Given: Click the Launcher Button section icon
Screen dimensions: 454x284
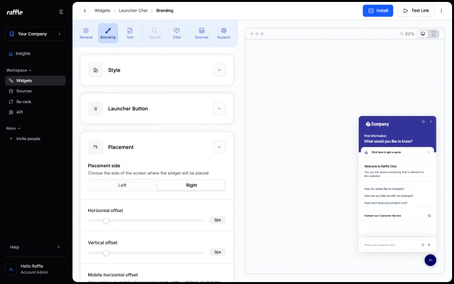Looking at the screenshot, I should tap(95, 108).
